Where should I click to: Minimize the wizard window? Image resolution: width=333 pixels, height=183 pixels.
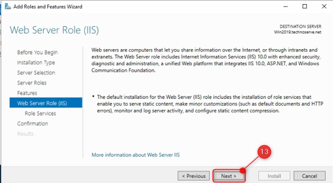point(286,7)
